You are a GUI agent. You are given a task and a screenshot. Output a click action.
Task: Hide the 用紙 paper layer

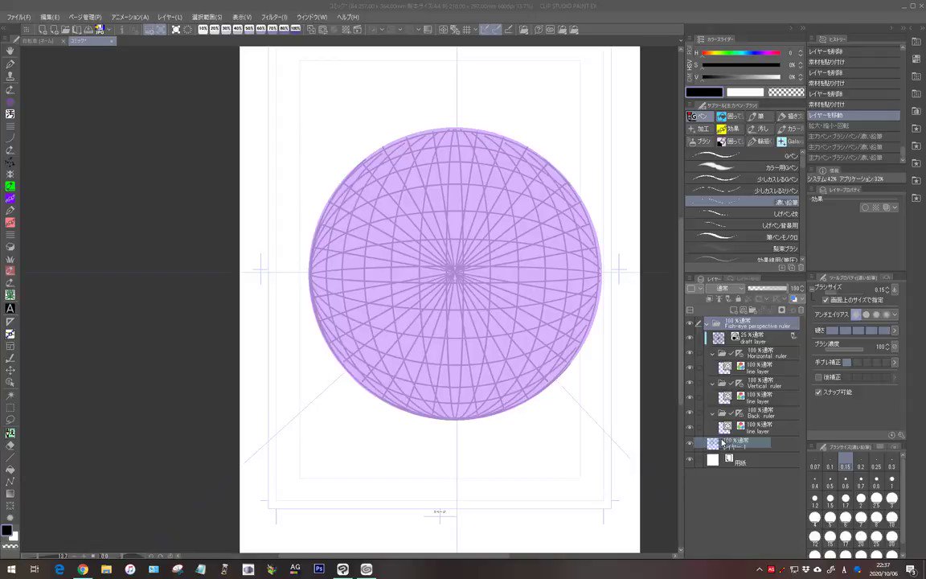[x=689, y=460]
